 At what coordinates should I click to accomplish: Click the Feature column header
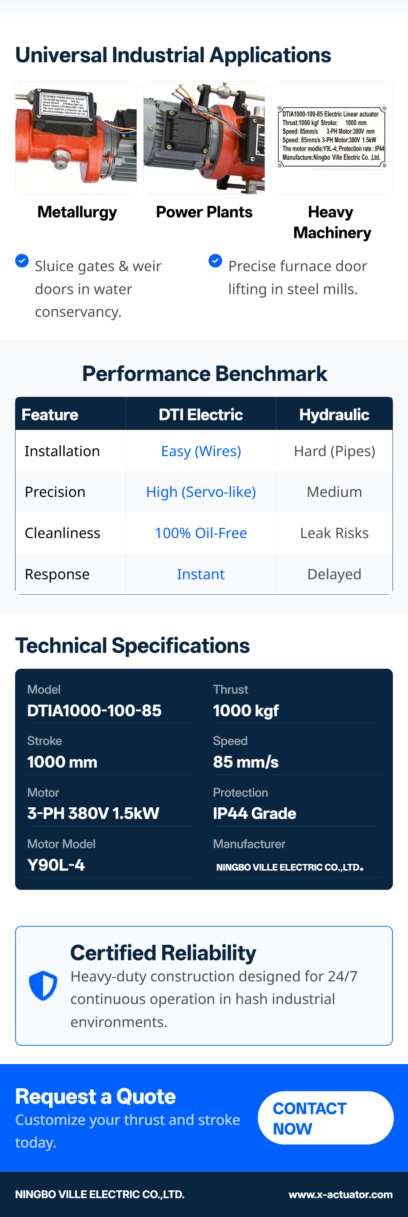click(x=50, y=414)
